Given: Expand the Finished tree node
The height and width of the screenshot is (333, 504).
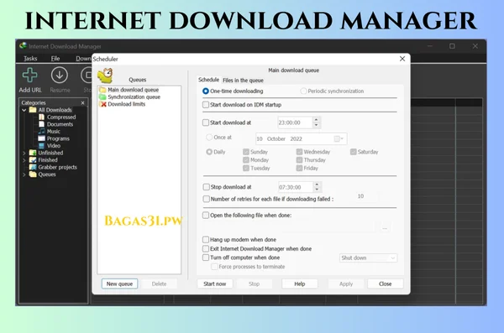Looking at the screenshot, I should pos(24,160).
